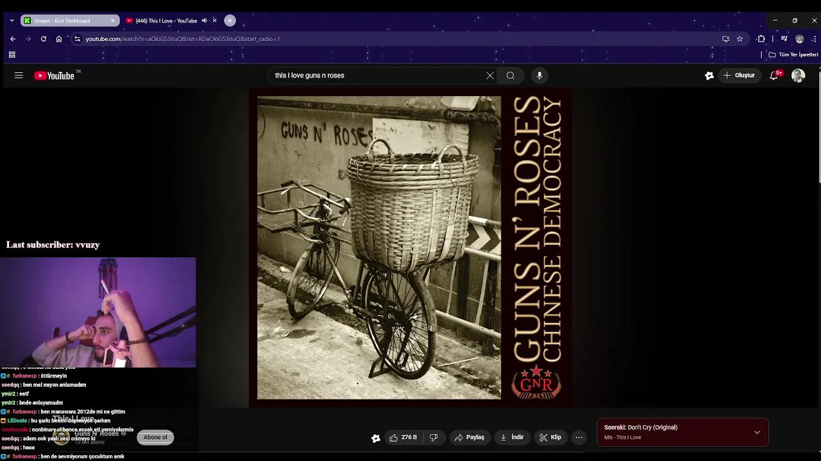View site information icon in address bar
Screen dimensions: 821x461
click(77, 39)
